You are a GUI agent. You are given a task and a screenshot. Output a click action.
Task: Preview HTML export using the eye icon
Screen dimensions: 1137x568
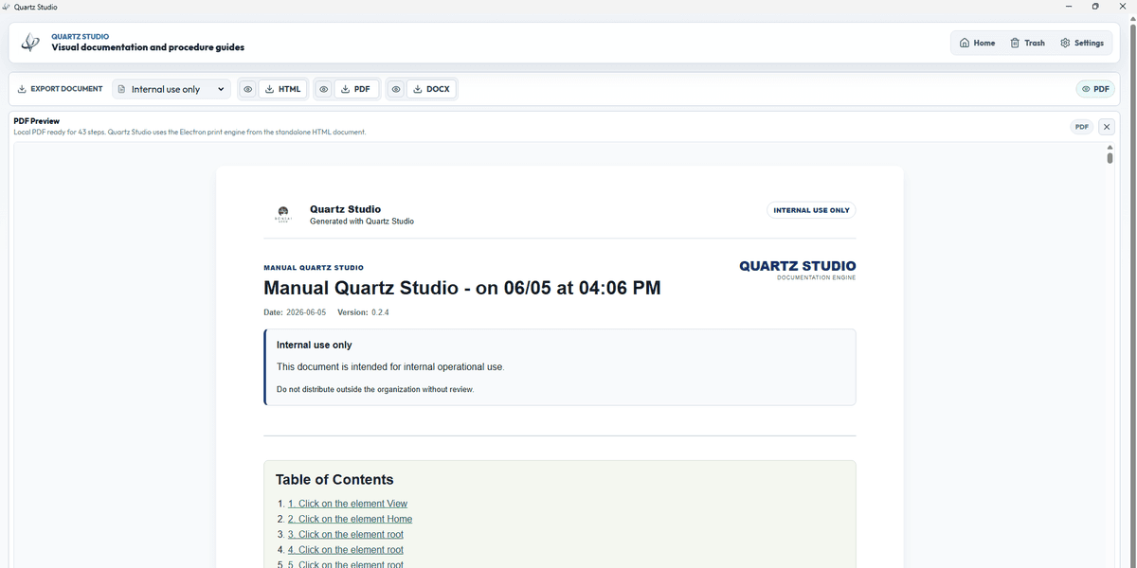[x=247, y=89]
